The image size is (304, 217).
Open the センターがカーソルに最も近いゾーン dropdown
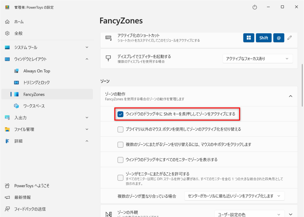tap(234, 196)
